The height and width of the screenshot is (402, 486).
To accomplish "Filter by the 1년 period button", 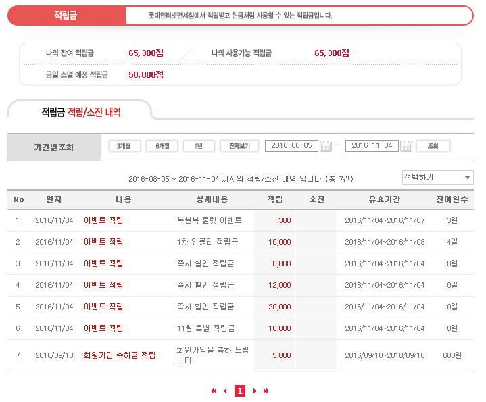I will pos(199,145).
